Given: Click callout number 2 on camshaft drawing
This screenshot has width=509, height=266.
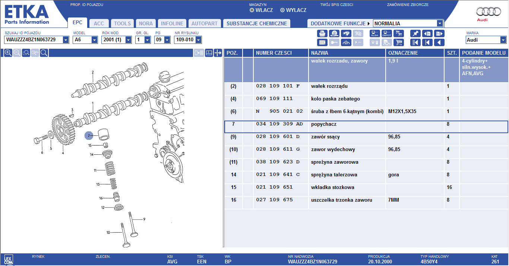Looking at the screenshot, I should coord(93,72).
